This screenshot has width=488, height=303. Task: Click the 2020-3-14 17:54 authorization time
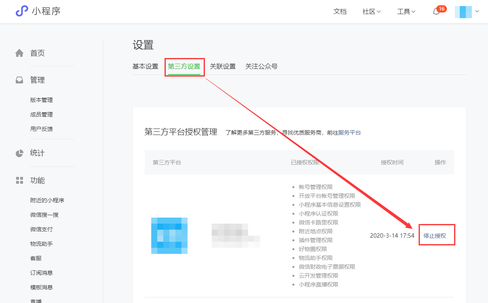tap(392, 236)
